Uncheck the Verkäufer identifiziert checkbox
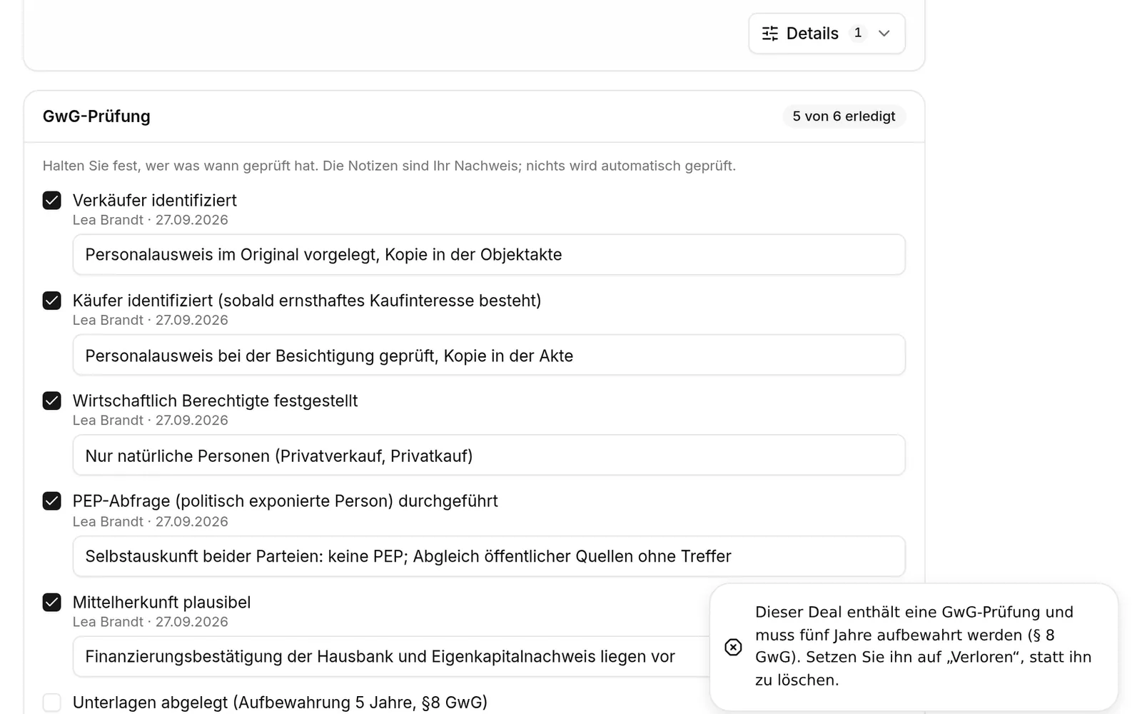This screenshot has height=714, width=1142. (52, 201)
